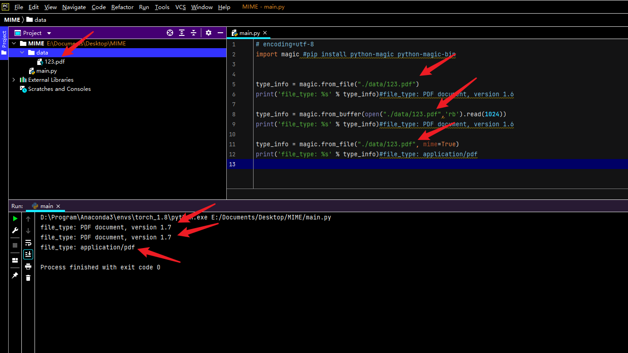Click 'mime=True' argument in the editor
Screen dimensions: 628x353
click(x=439, y=144)
